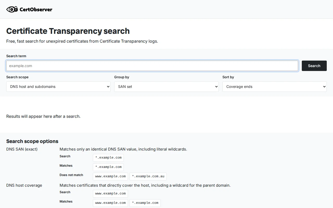Open the Sort by dropdown
Image resolution: width=333 pixels, height=208 pixels.
(274, 87)
